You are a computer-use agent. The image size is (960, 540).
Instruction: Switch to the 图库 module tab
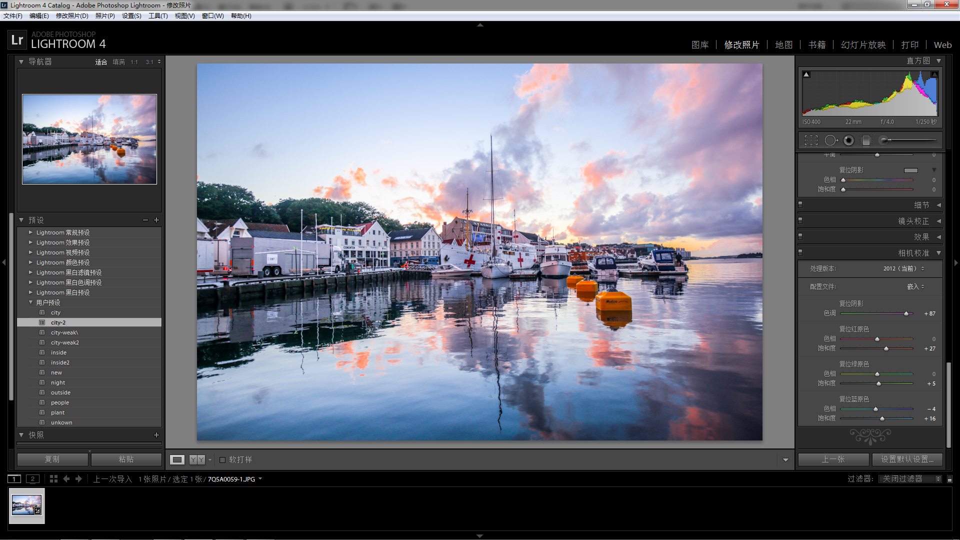699,45
